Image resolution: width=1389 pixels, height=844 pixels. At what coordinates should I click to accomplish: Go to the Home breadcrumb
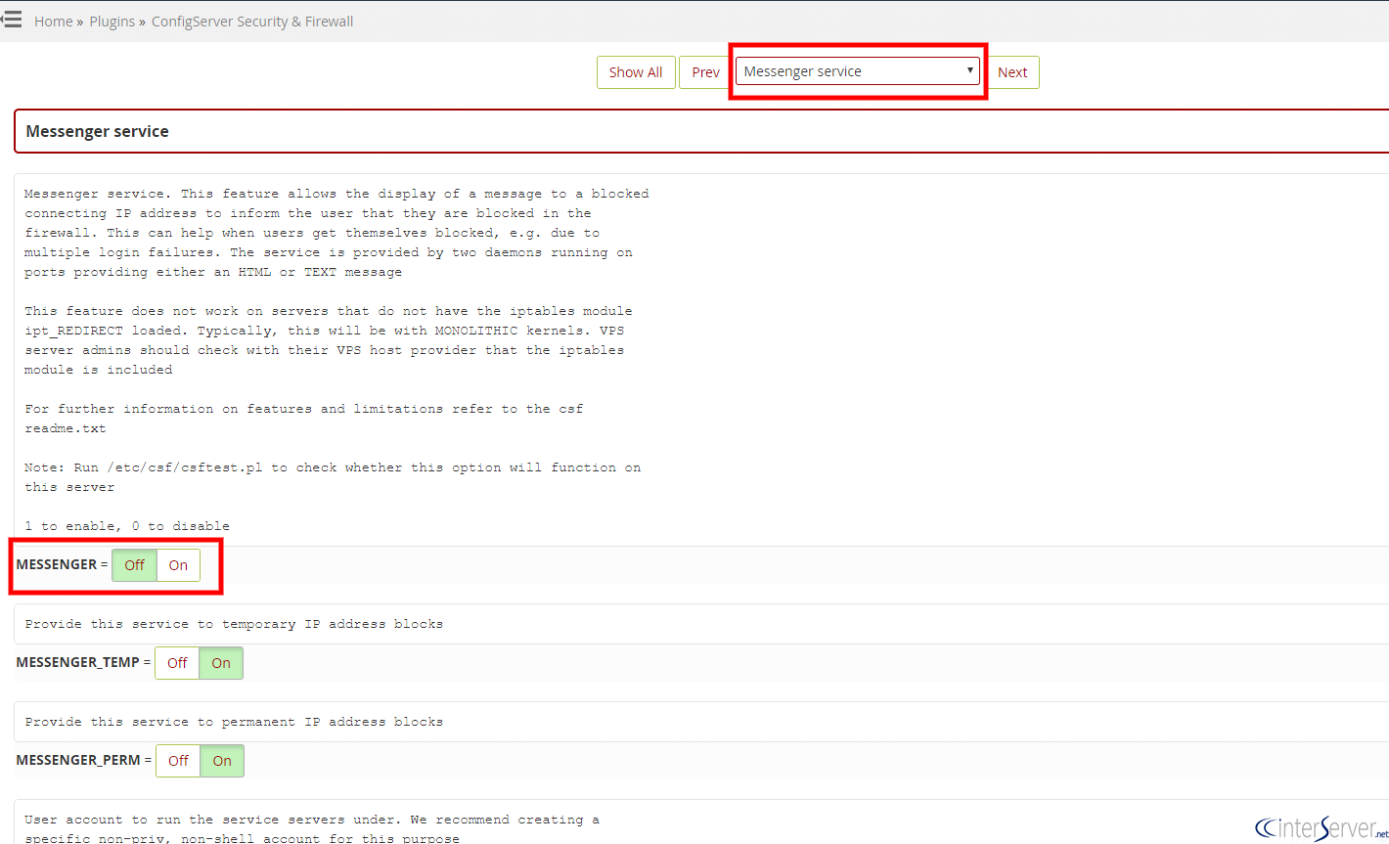click(x=54, y=21)
